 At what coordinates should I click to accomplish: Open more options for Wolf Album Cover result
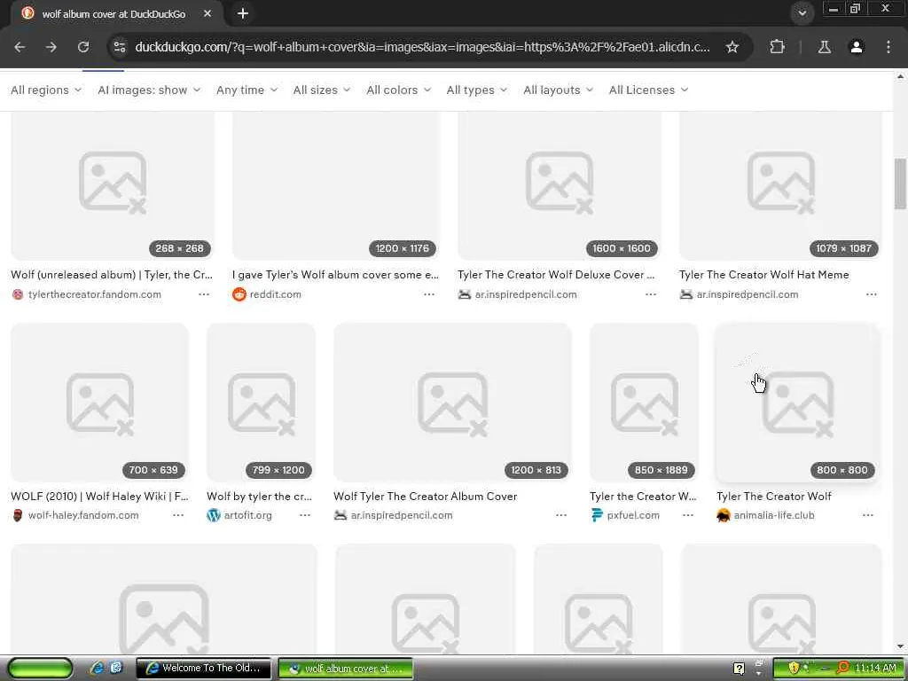point(561,515)
